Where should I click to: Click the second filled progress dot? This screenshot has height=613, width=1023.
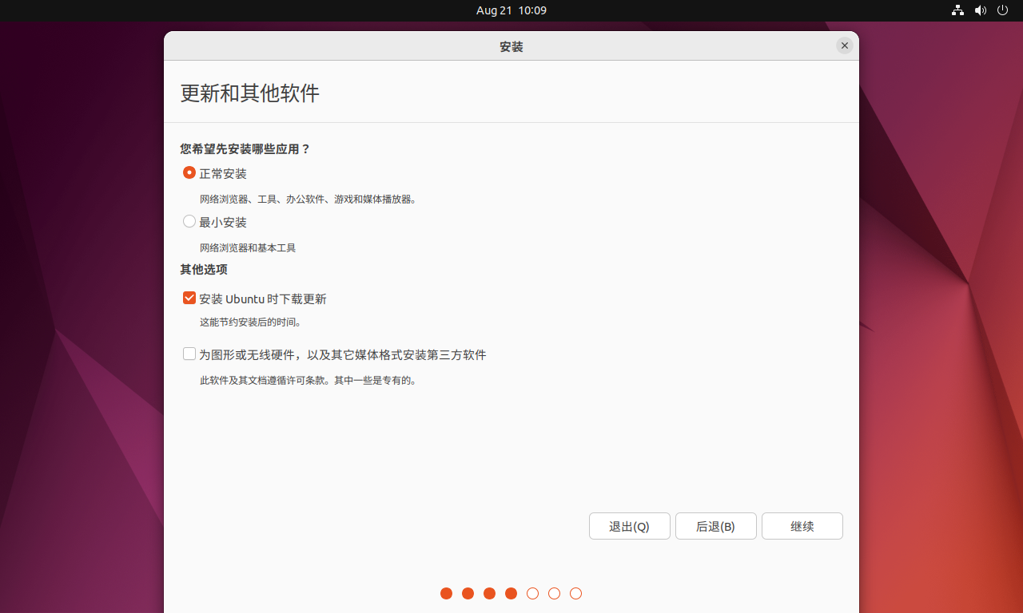(468, 593)
